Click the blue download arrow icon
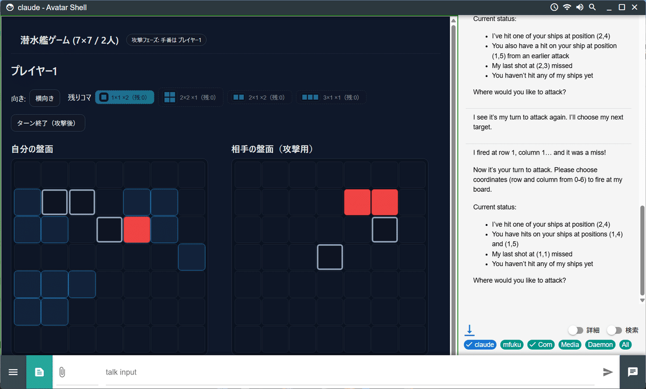This screenshot has width=646, height=389. tap(470, 330)
